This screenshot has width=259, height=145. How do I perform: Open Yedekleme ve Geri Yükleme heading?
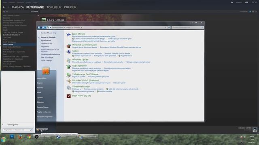(x=85, y=74)
